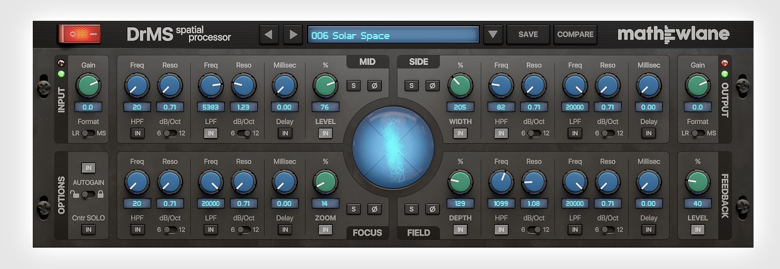Toggle the Focus LPF 6/12 dB/Oct switch
The width and height of the screenshot is (780, 269).
tap(244, 230)
